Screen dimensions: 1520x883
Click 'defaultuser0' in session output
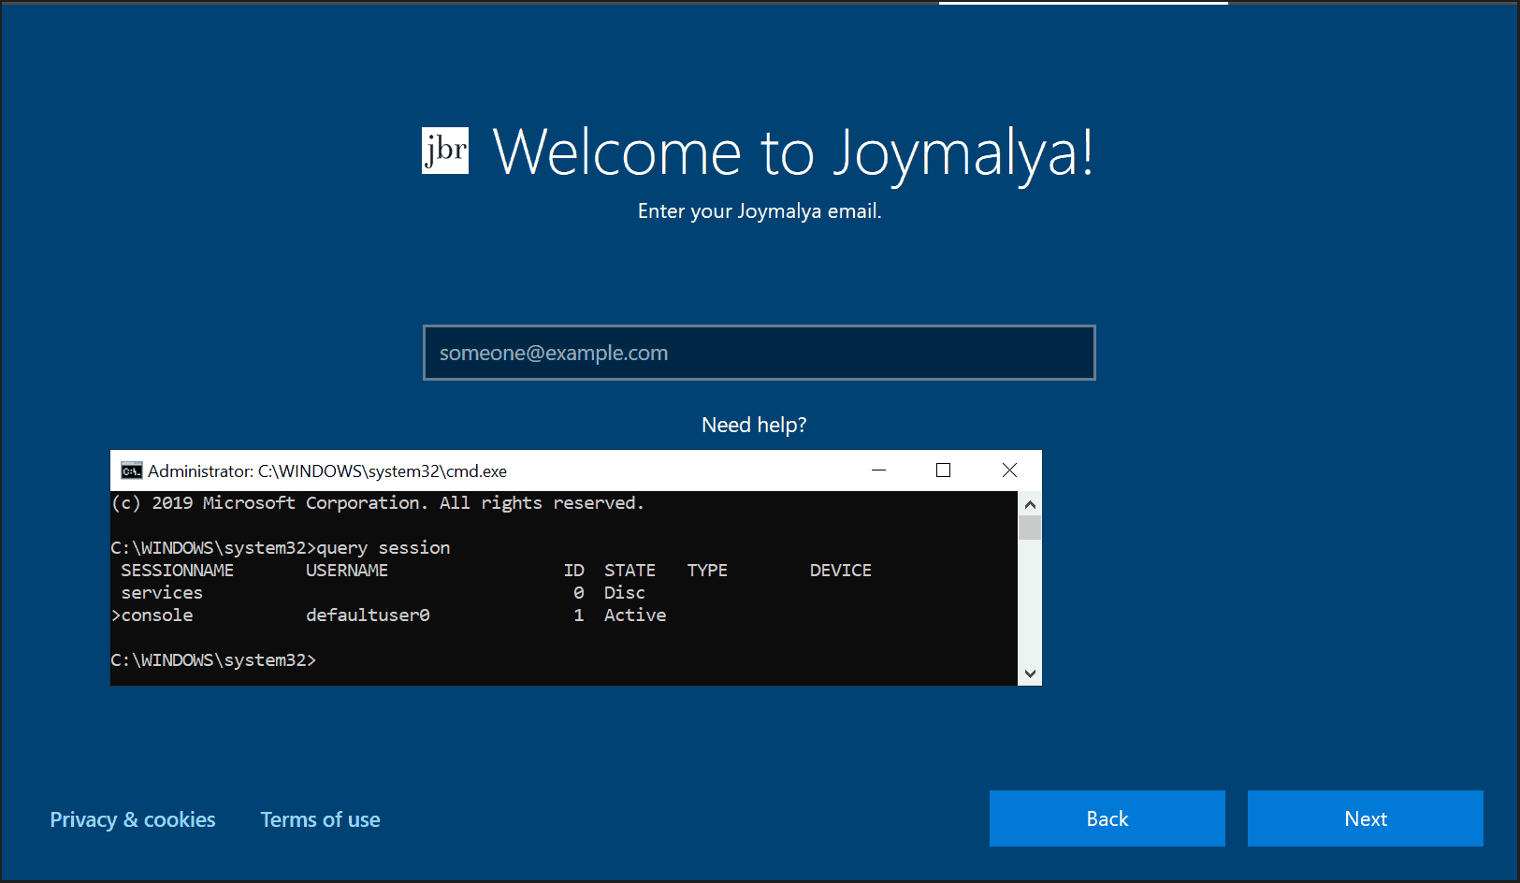pos(368,615)
